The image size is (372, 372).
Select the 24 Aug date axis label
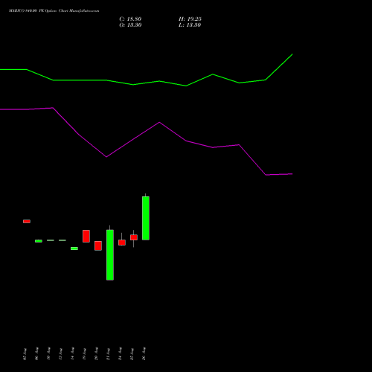120,354
